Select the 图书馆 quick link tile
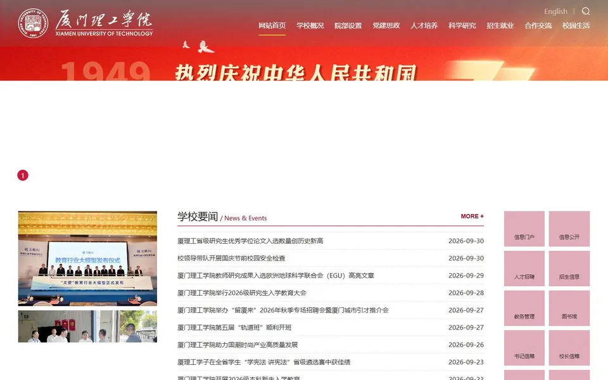This screenshot has width=608, height=380. click(x=569, y=308)
